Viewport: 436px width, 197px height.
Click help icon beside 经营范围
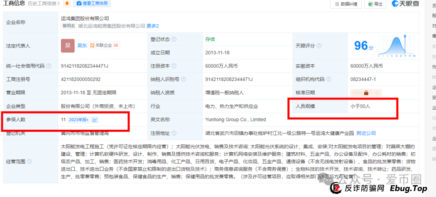click(29, 162)
